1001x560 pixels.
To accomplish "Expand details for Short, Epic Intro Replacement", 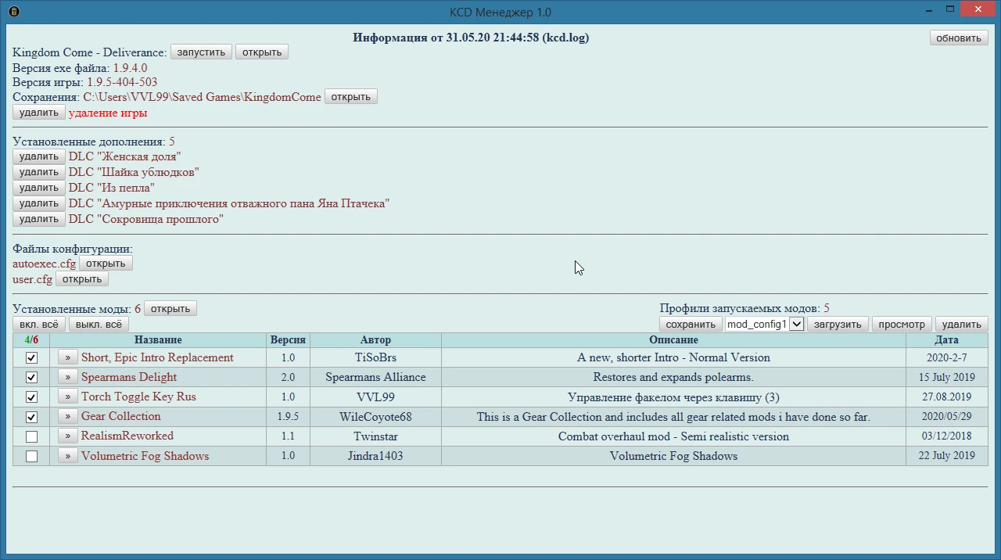I will coord(66,357).
